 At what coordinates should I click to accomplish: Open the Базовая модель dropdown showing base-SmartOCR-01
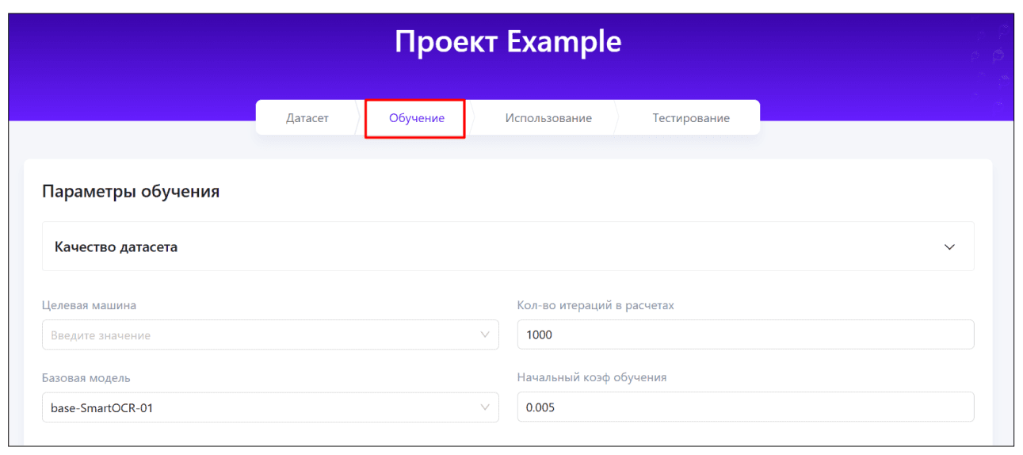[x=269, y=407]
